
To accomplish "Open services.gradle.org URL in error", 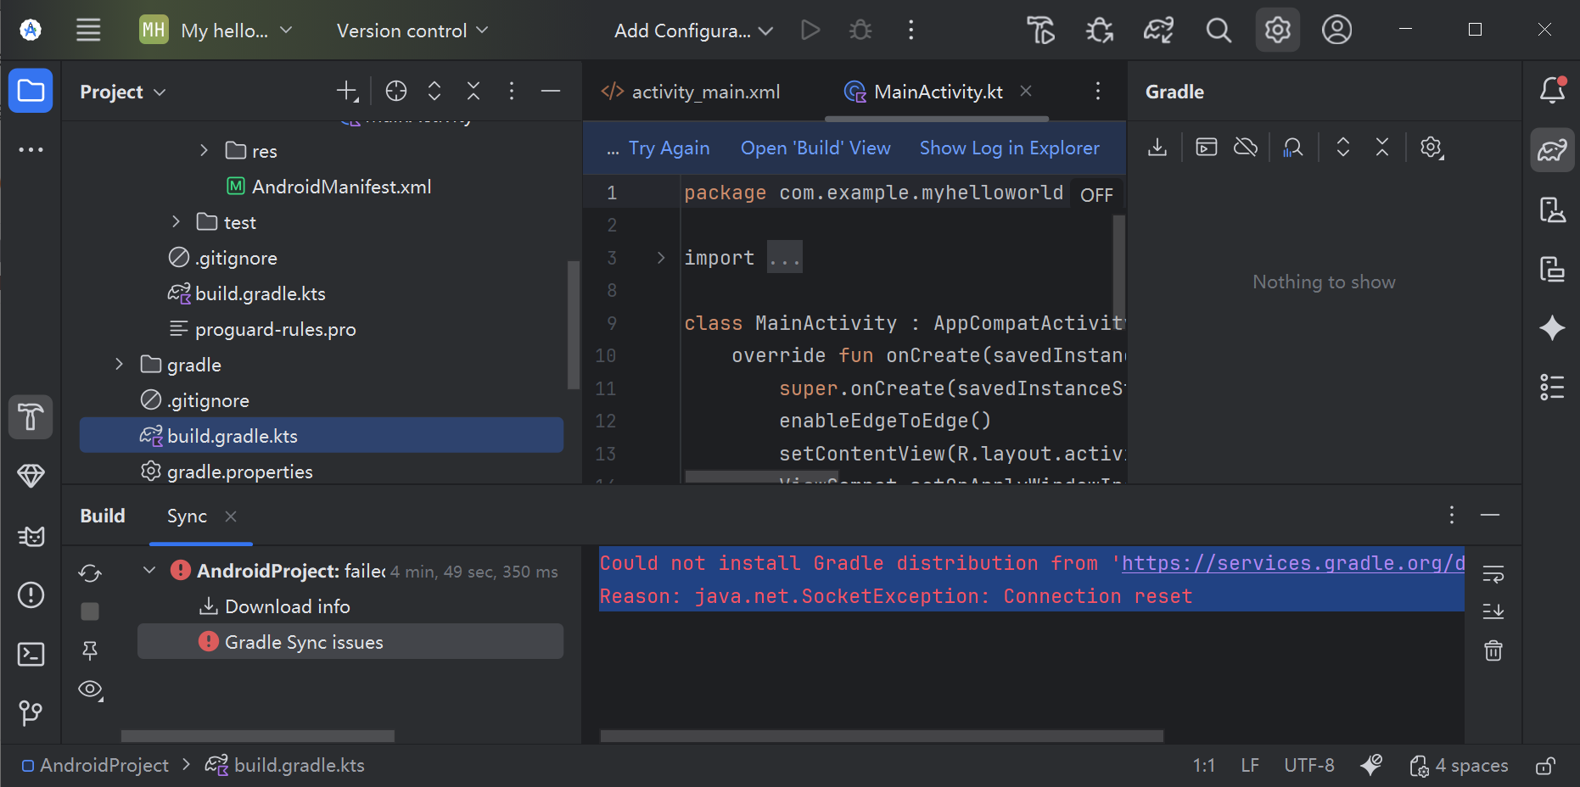I will tap(1293, 563).
